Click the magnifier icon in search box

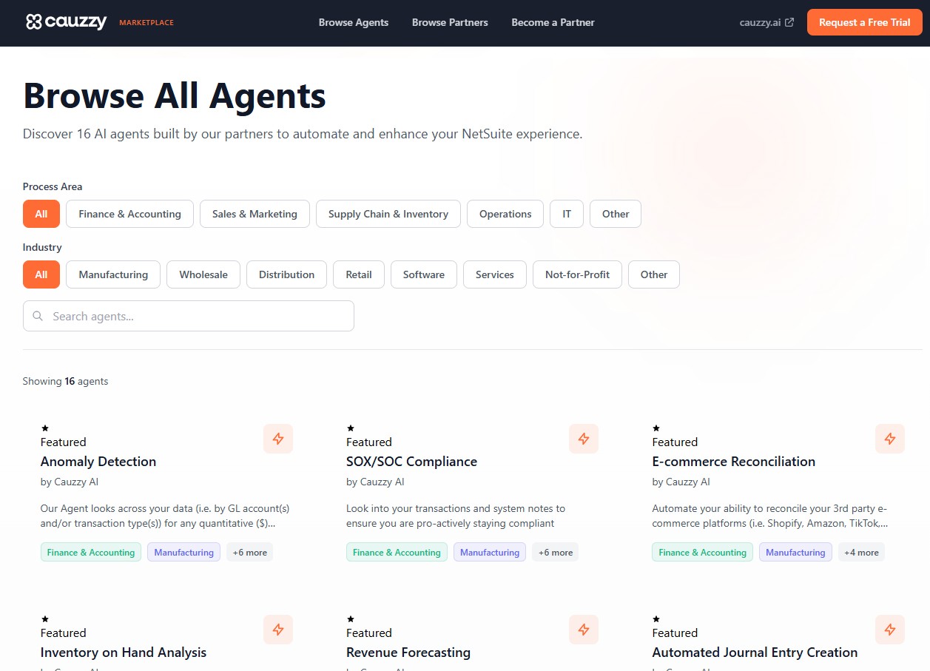(x=38, y=316)
